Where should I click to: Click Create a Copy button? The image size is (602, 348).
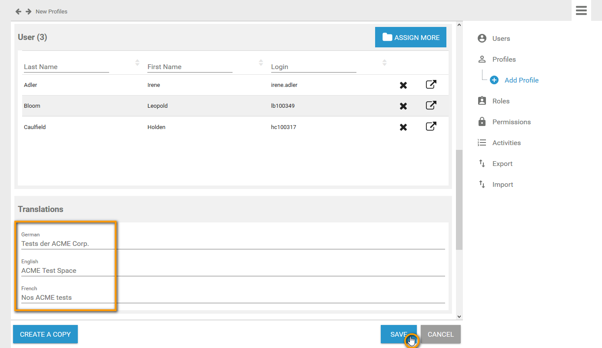(45, 334)
